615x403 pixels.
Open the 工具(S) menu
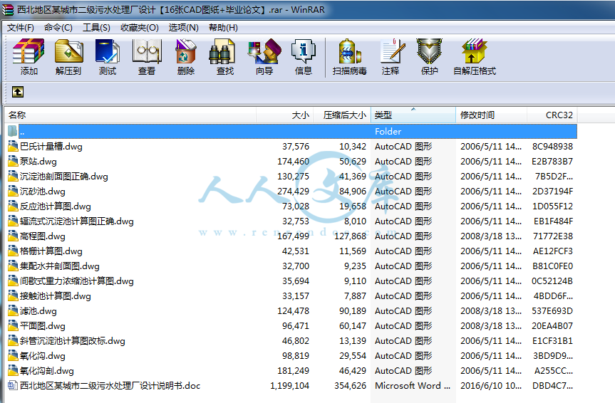coord(96,28)
